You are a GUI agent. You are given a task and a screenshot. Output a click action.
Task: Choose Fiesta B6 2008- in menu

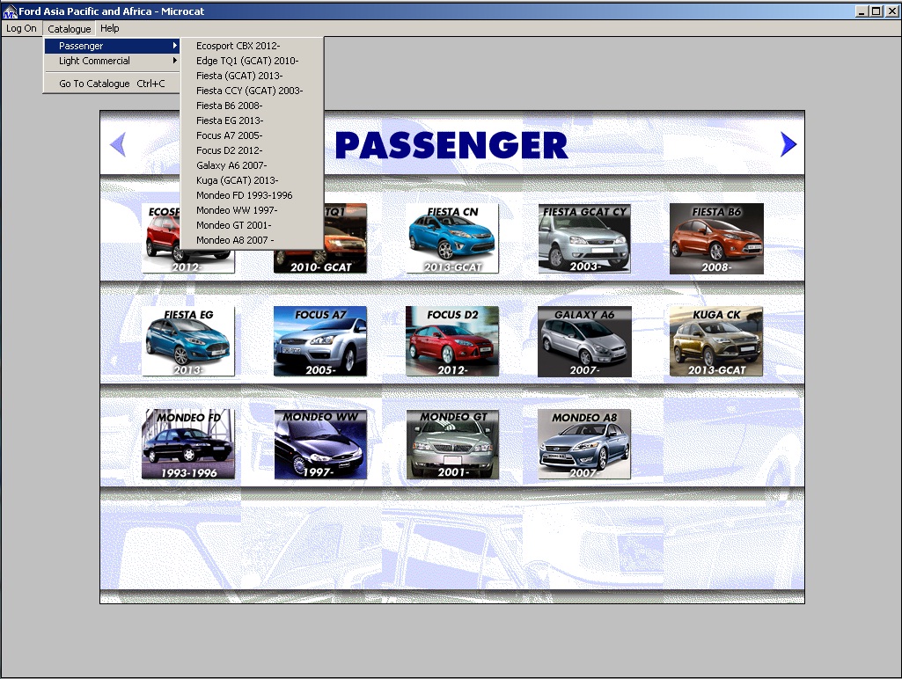(252, 106)
